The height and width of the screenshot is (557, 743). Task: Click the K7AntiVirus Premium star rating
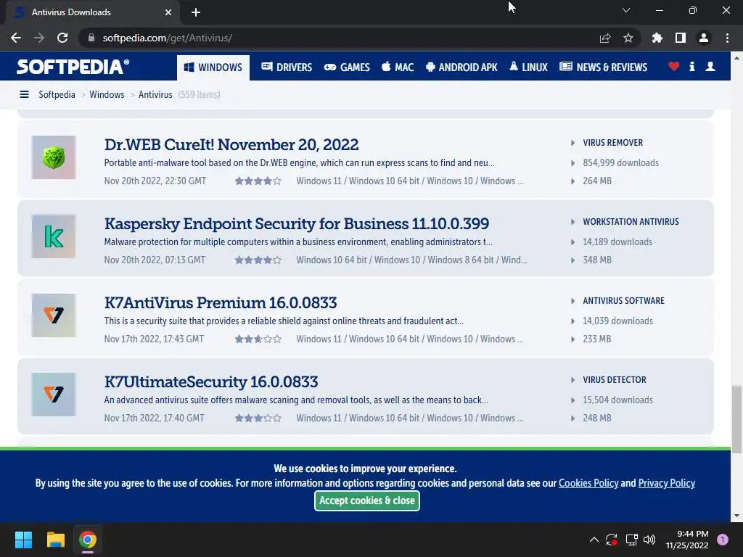click(258, 339)
